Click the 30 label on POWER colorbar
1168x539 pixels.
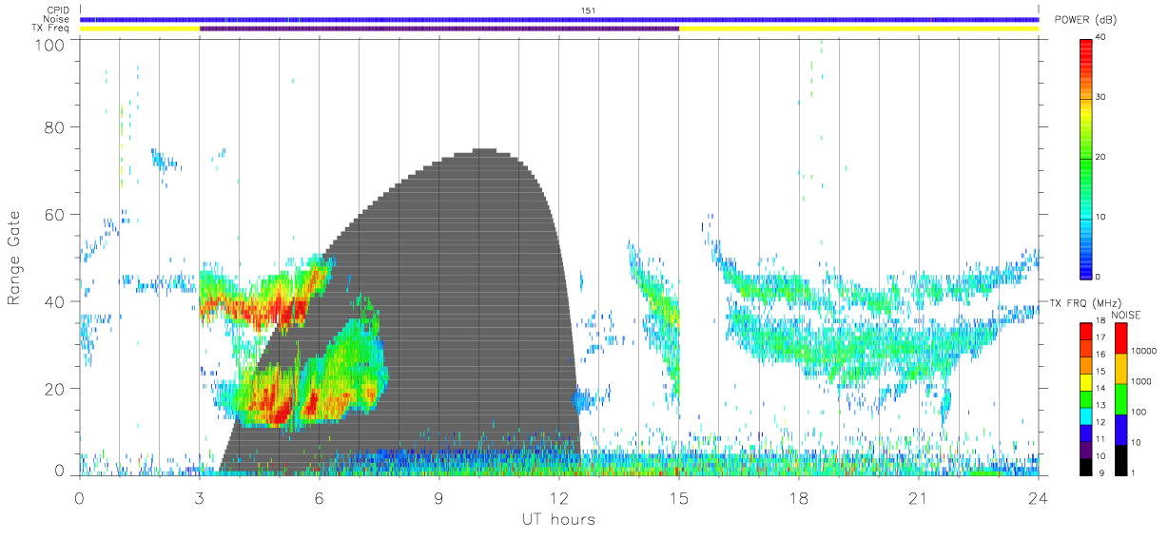click(x=1100, y=97)
